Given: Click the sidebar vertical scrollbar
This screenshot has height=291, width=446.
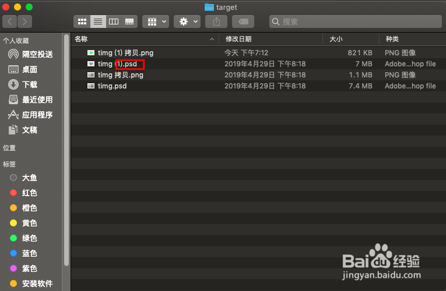Looking at the screenshot, I should 66,150.
